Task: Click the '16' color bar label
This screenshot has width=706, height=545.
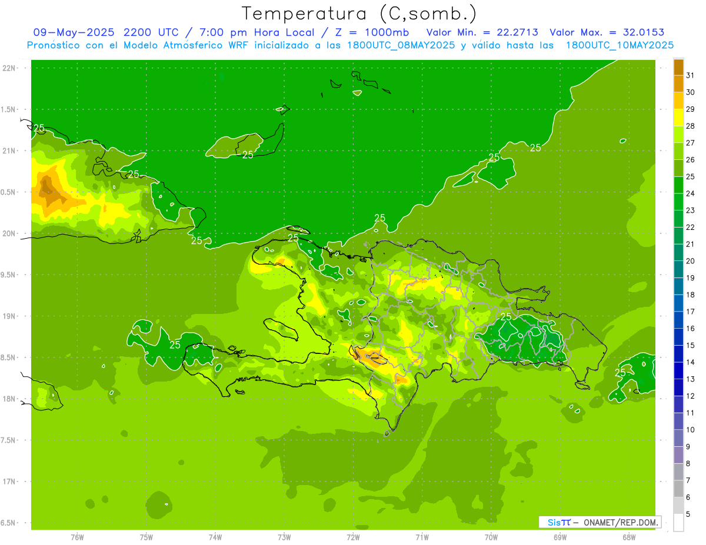Action: pos(690,329)
